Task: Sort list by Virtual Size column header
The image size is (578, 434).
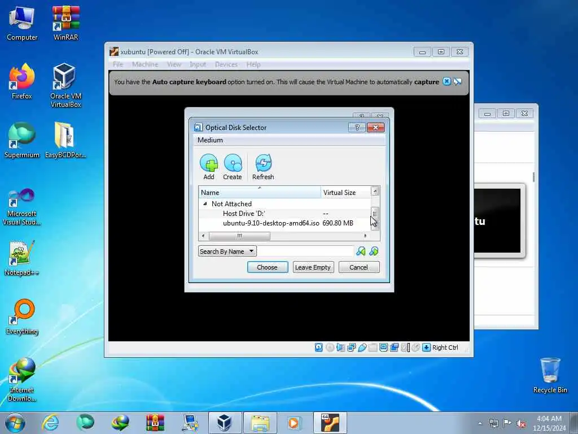Action: (346, 192)
